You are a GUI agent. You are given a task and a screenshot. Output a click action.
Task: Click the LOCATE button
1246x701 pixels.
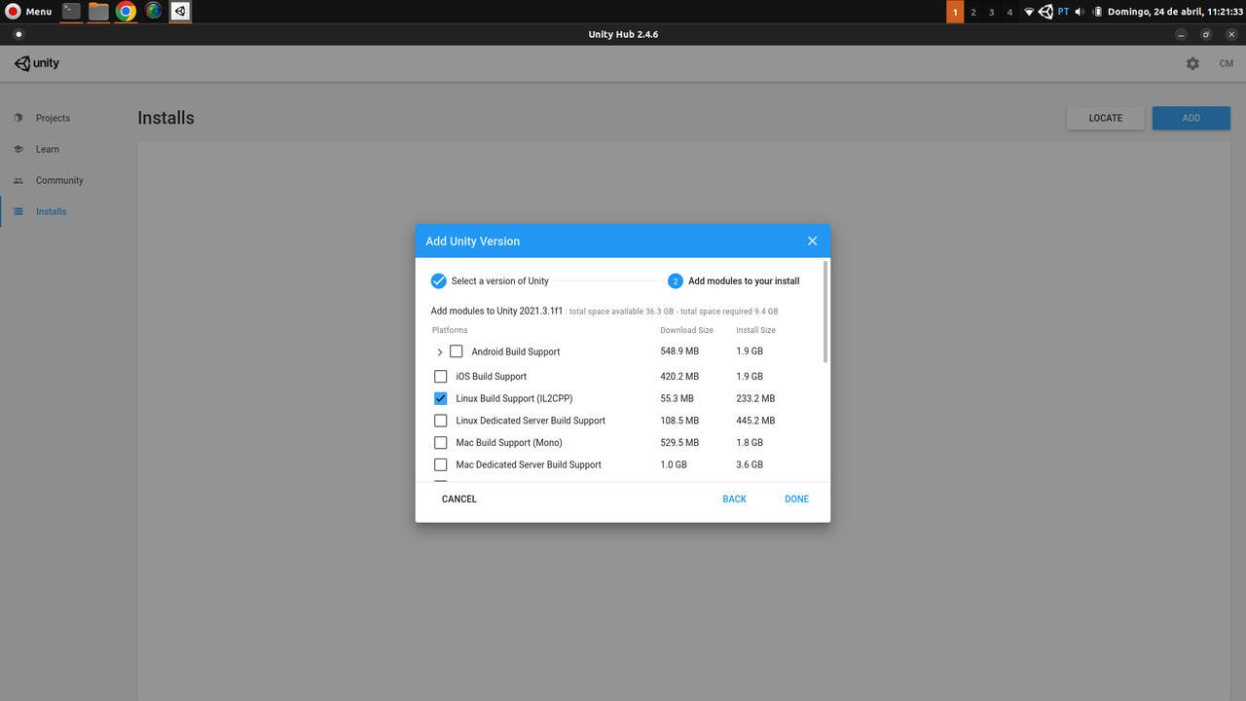pyautogui.click(x=1106, y=118)
